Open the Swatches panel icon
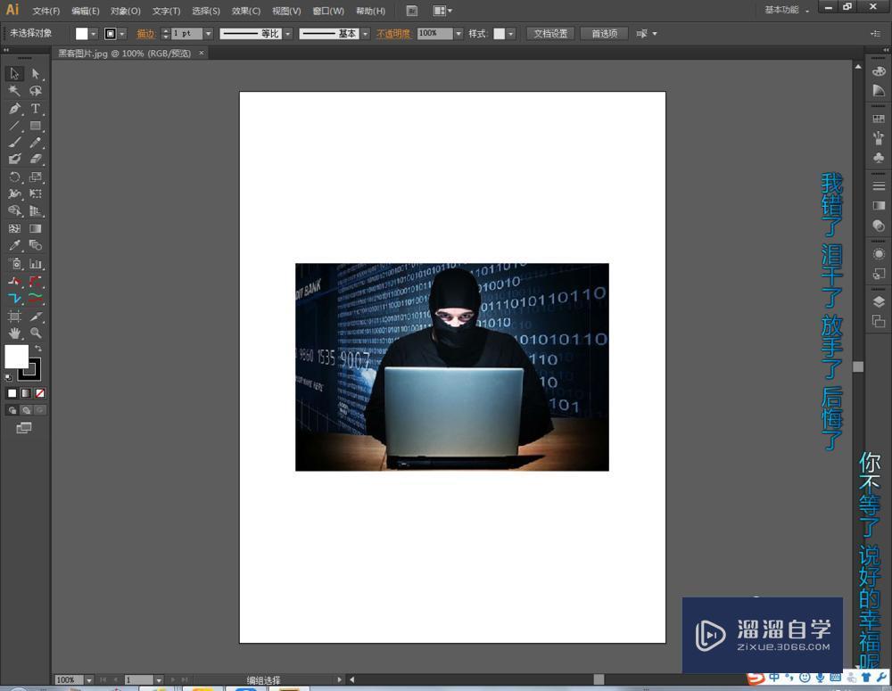892x691 pixels. pyautogui.click(x=879, y=119)
